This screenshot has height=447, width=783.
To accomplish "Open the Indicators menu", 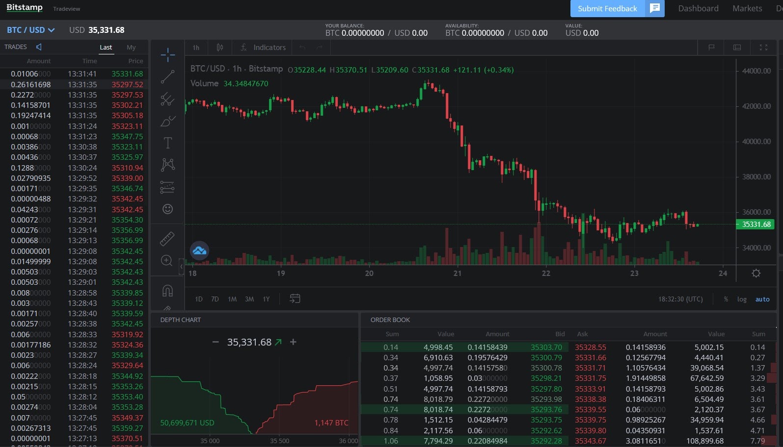I will click(x=263, y=48).
